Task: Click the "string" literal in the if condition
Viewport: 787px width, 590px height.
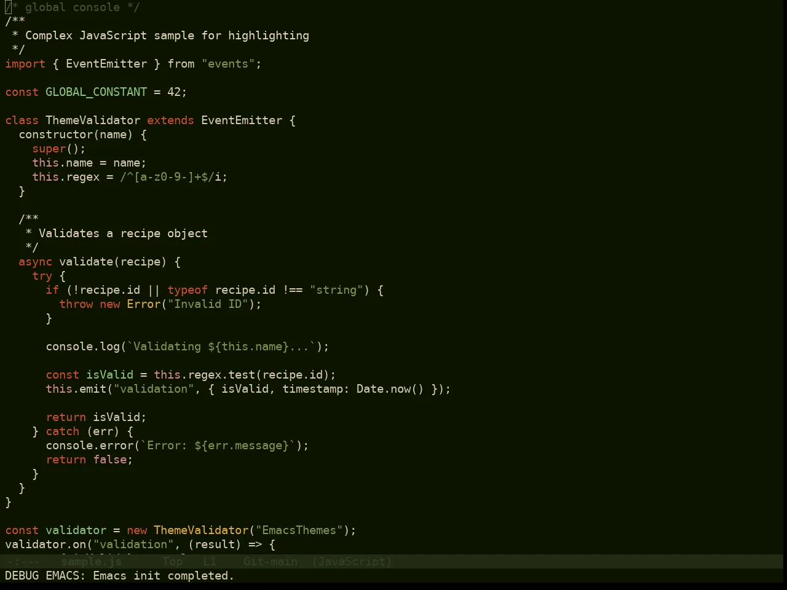Action: (x=336, y=290)
